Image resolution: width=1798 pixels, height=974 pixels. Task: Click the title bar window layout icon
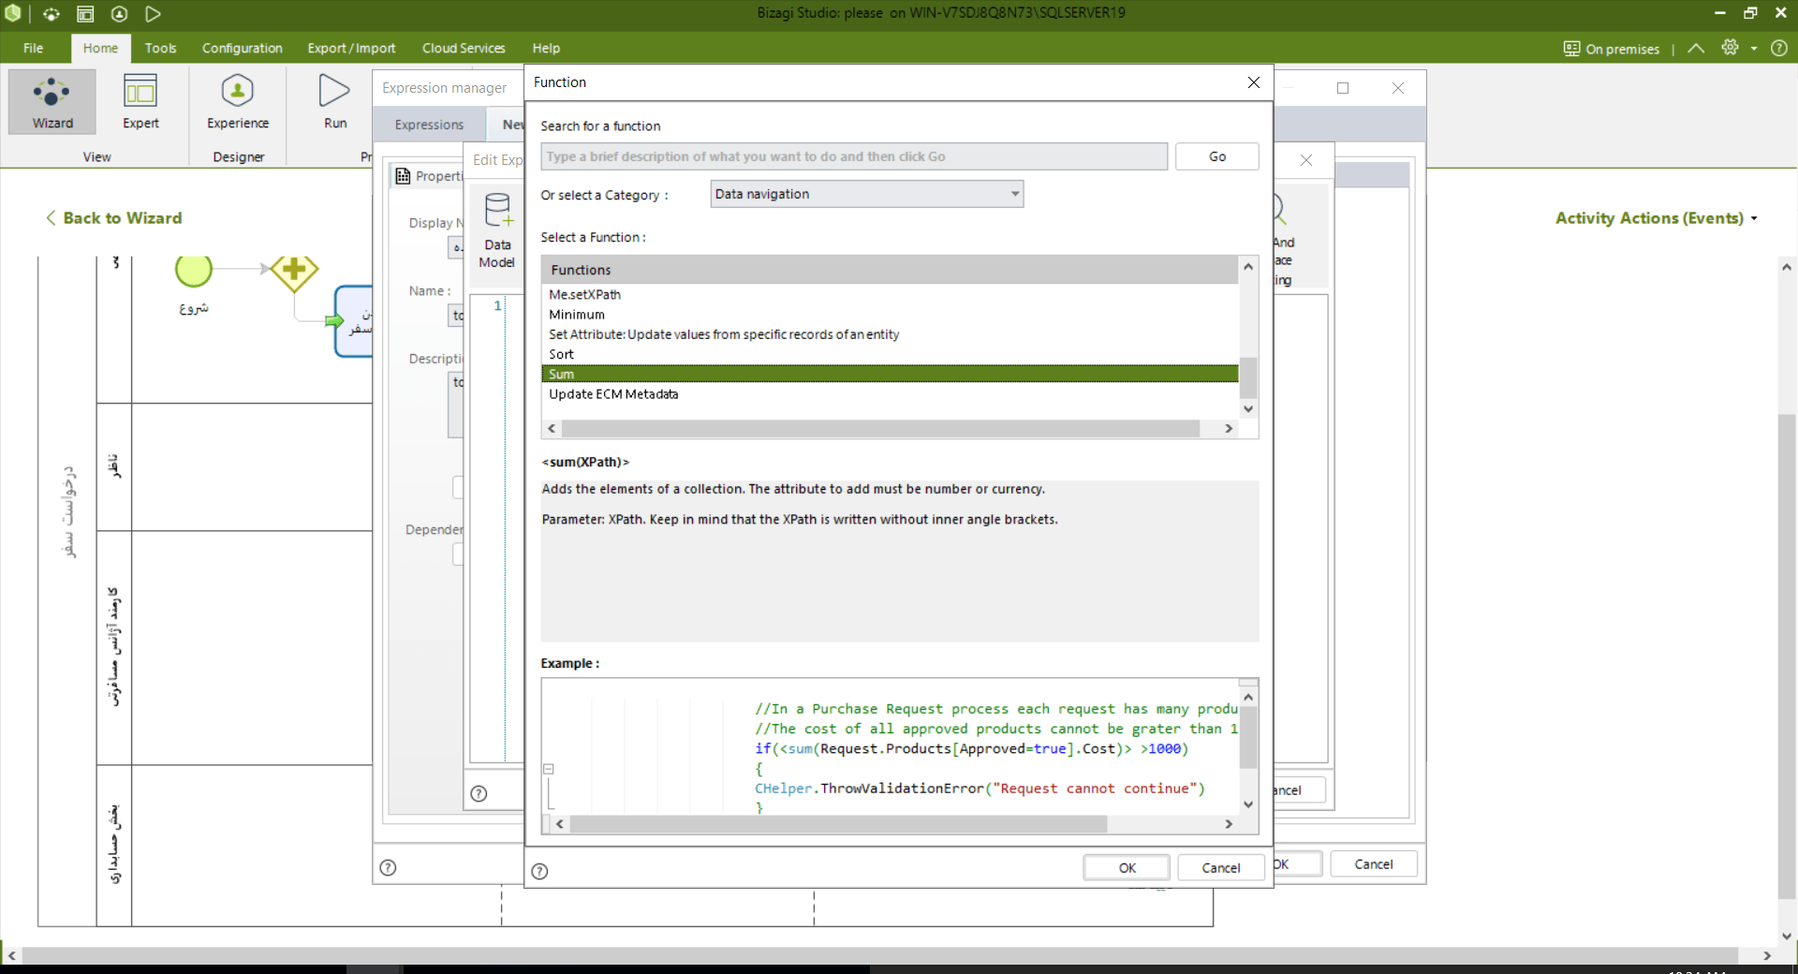(85, 13)
